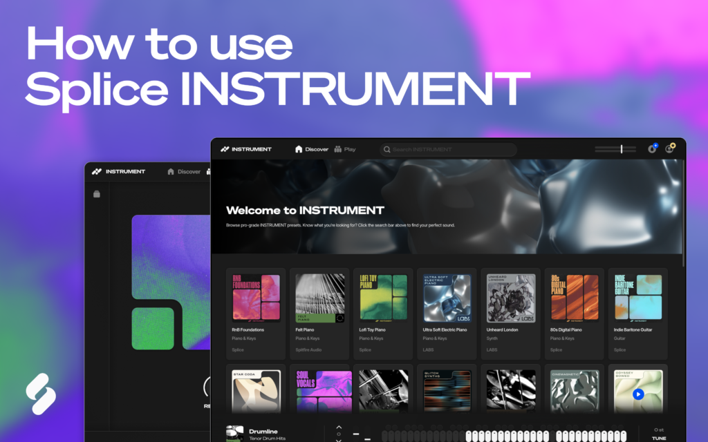Click the magnifier icon in the search bar

(386, 149)
